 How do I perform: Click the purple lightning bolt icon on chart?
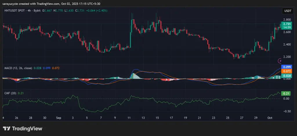coord(280,61)
